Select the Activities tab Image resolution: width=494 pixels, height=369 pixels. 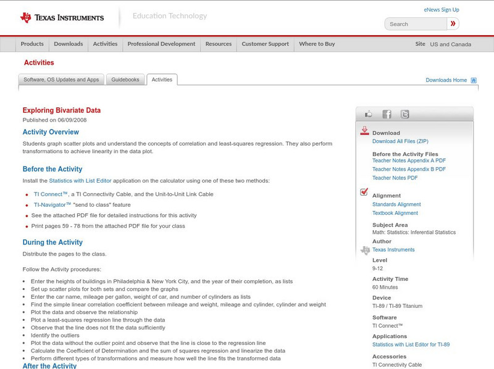(x=162, y=80)
